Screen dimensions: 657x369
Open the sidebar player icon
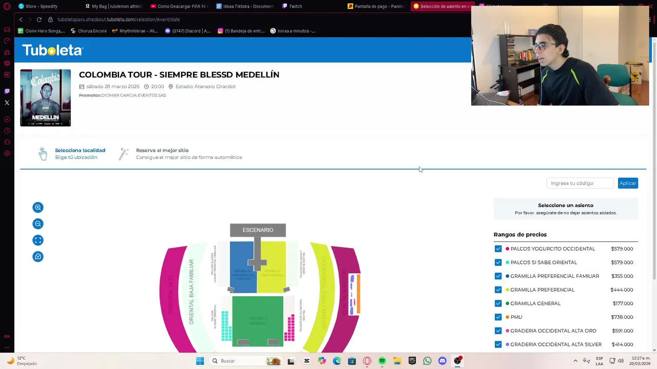(x=7, y=119)
